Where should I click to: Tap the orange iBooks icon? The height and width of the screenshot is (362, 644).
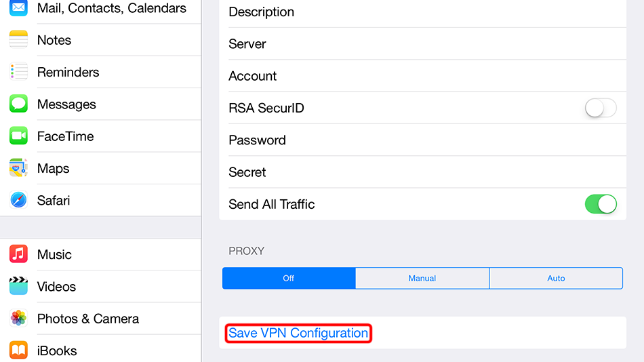click(18, 350)
